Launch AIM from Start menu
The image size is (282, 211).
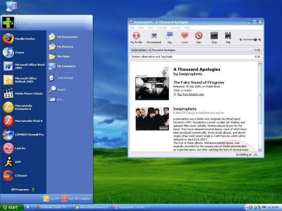click(23, 162)
